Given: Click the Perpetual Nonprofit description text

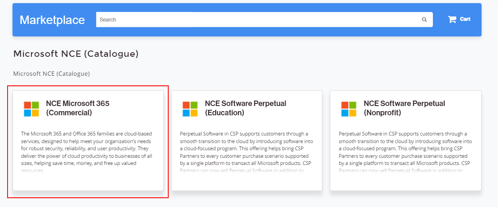Looking at the screenshot, I should tap(405, 149).
